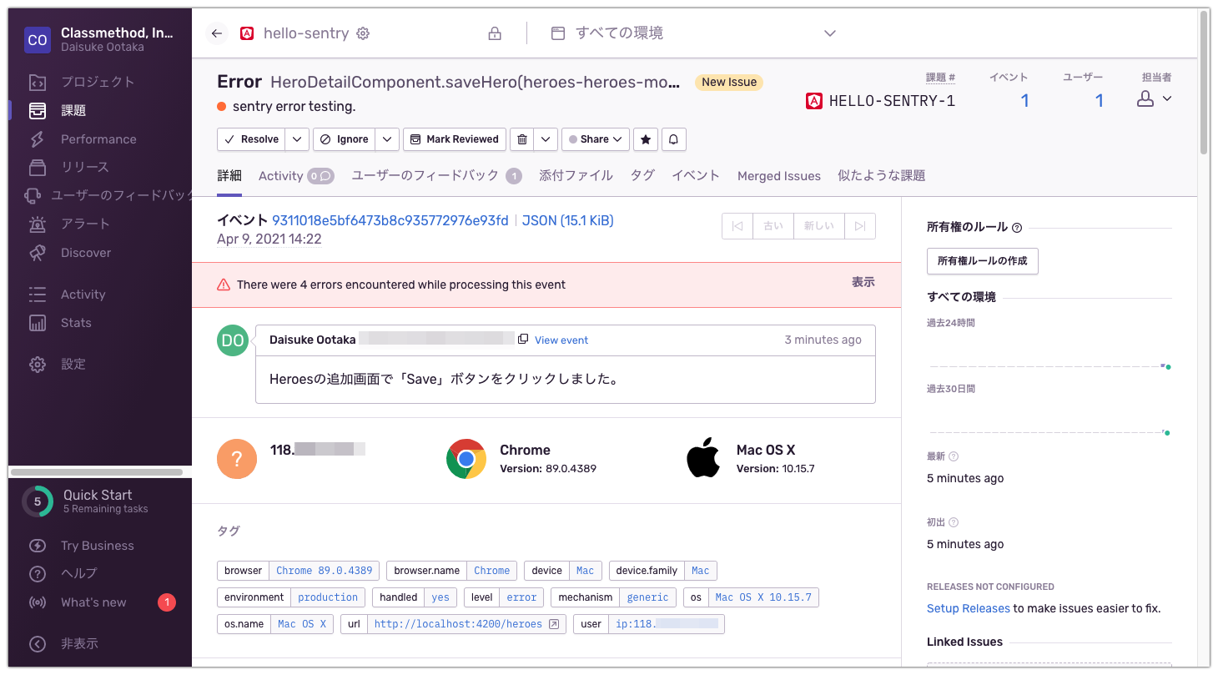Click the external link icon on the localhost URL tag
The image size is (1218, 675).
553,623
